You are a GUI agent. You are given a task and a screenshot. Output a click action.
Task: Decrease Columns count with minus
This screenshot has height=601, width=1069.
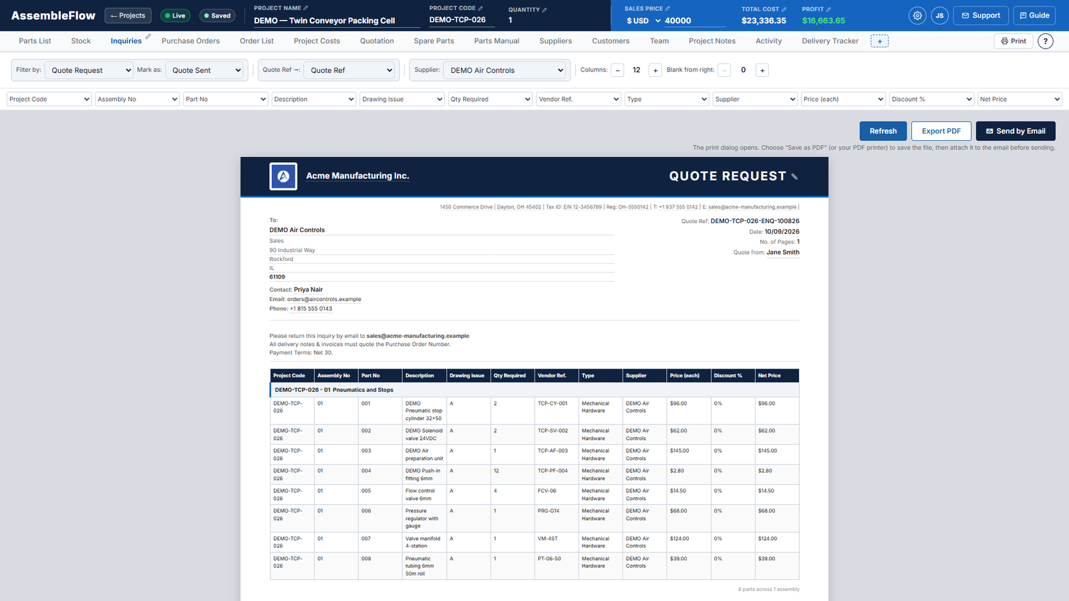coord(617,70)
